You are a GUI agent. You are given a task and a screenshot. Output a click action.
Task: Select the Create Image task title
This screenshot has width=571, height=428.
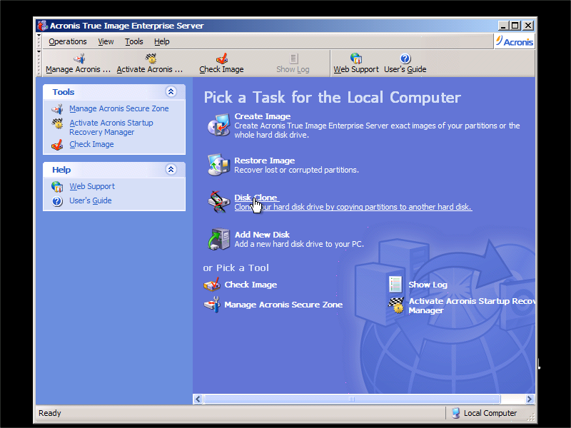[x=263, y=116]
